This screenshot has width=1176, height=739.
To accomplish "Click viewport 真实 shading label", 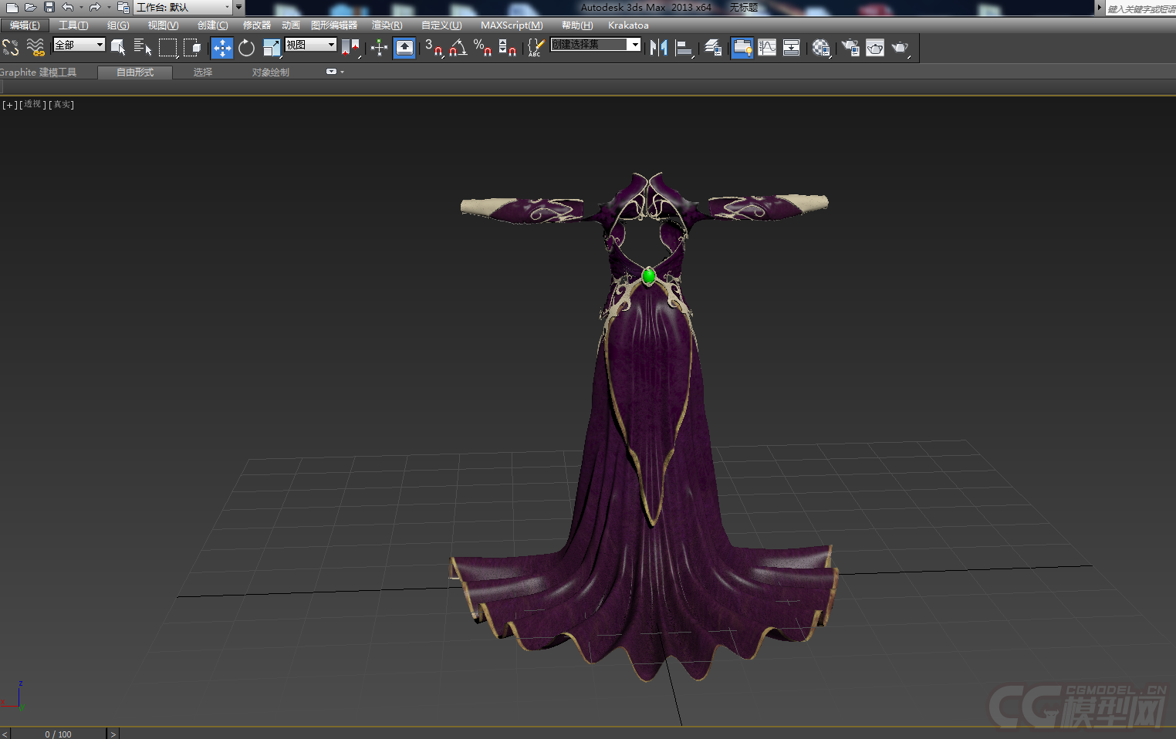I will [x=62, y=104].
